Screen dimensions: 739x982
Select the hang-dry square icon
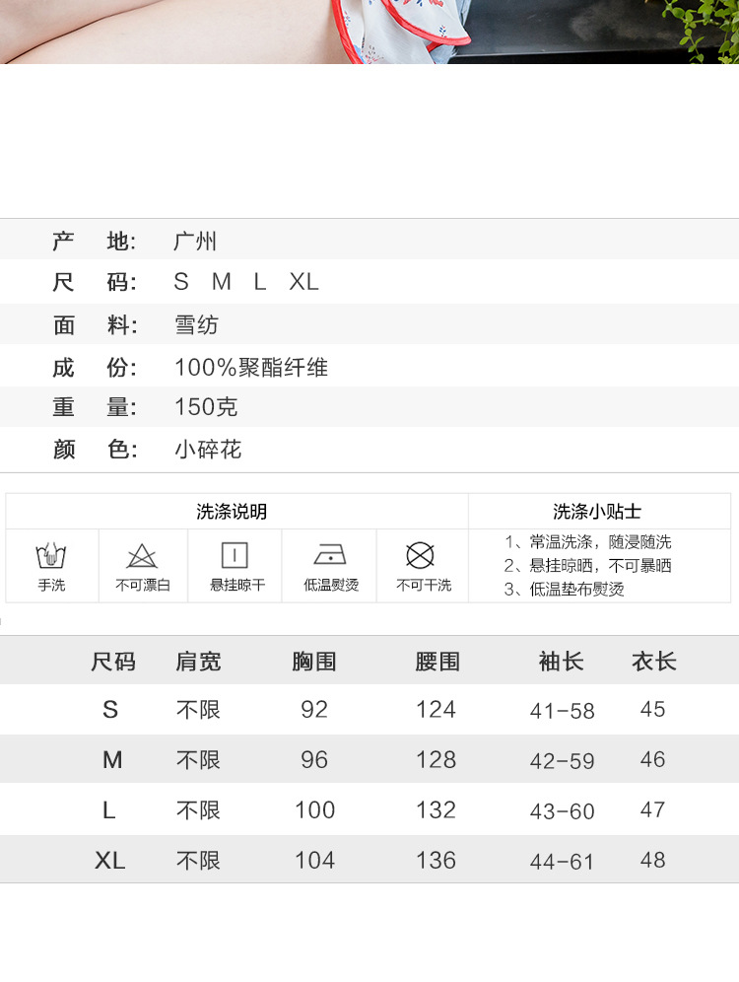pyautogui.click(x=235, y=555)
